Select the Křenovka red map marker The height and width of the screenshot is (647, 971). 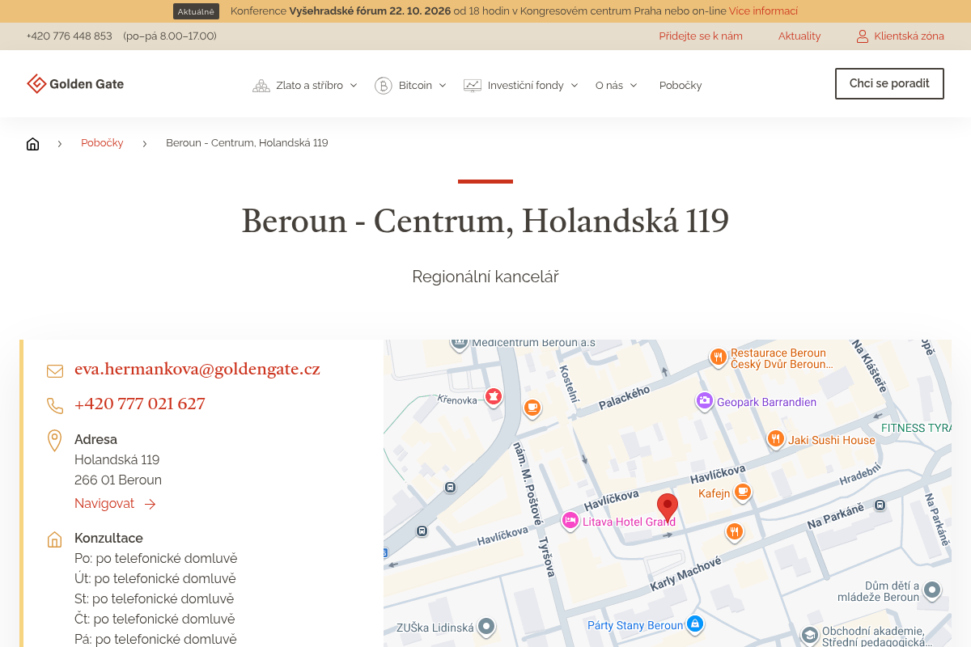point(493,396)
